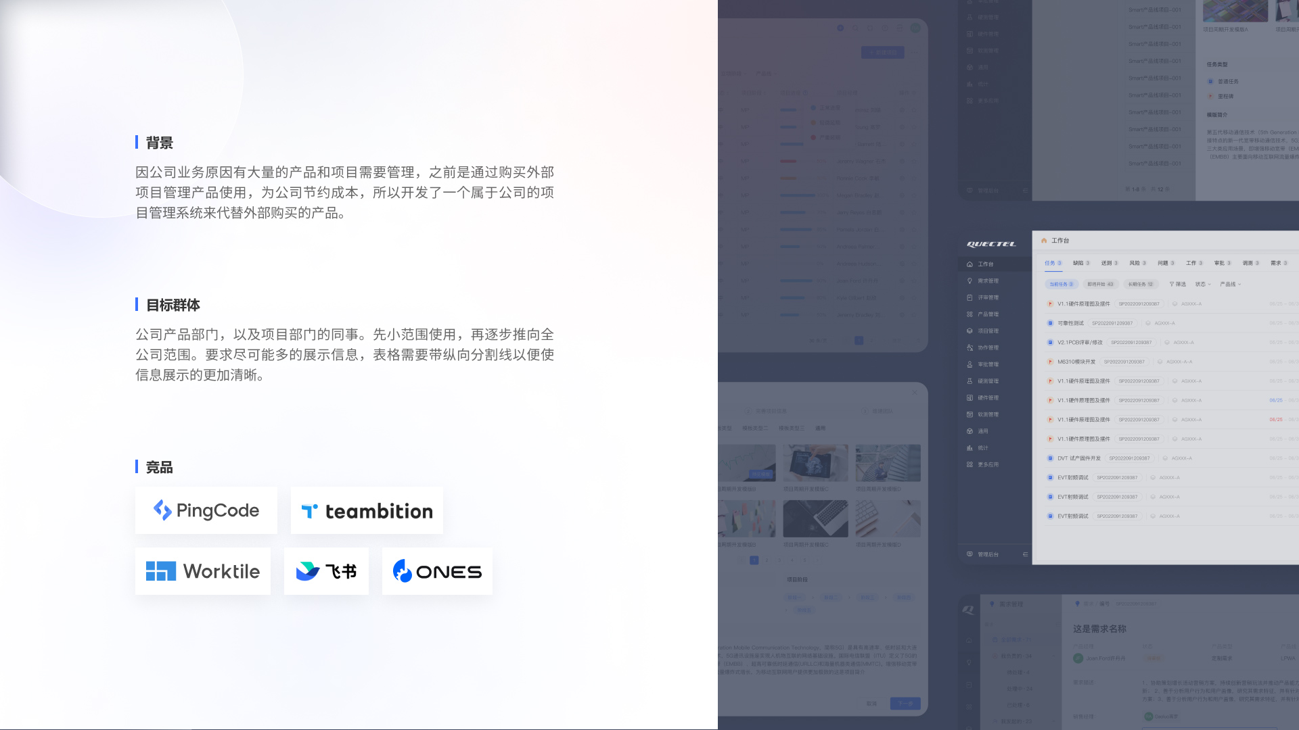Close the dimmed template dialog with X

coord(915,393)
